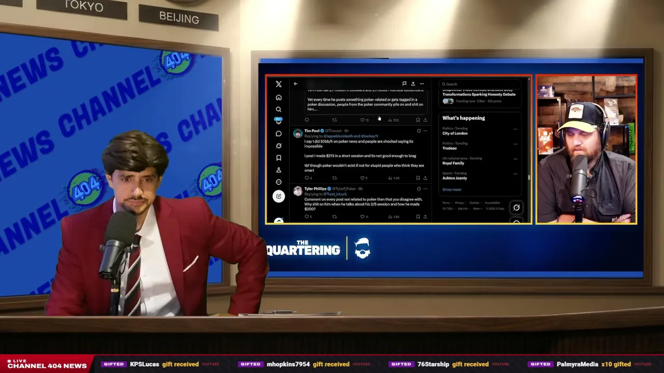Open options for Royal Family trend
This screenshot has height=373, width=664.
515,159
